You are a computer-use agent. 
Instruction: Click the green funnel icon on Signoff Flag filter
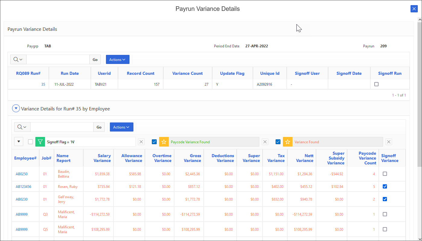pyautogui.click(x=40, y=141)
